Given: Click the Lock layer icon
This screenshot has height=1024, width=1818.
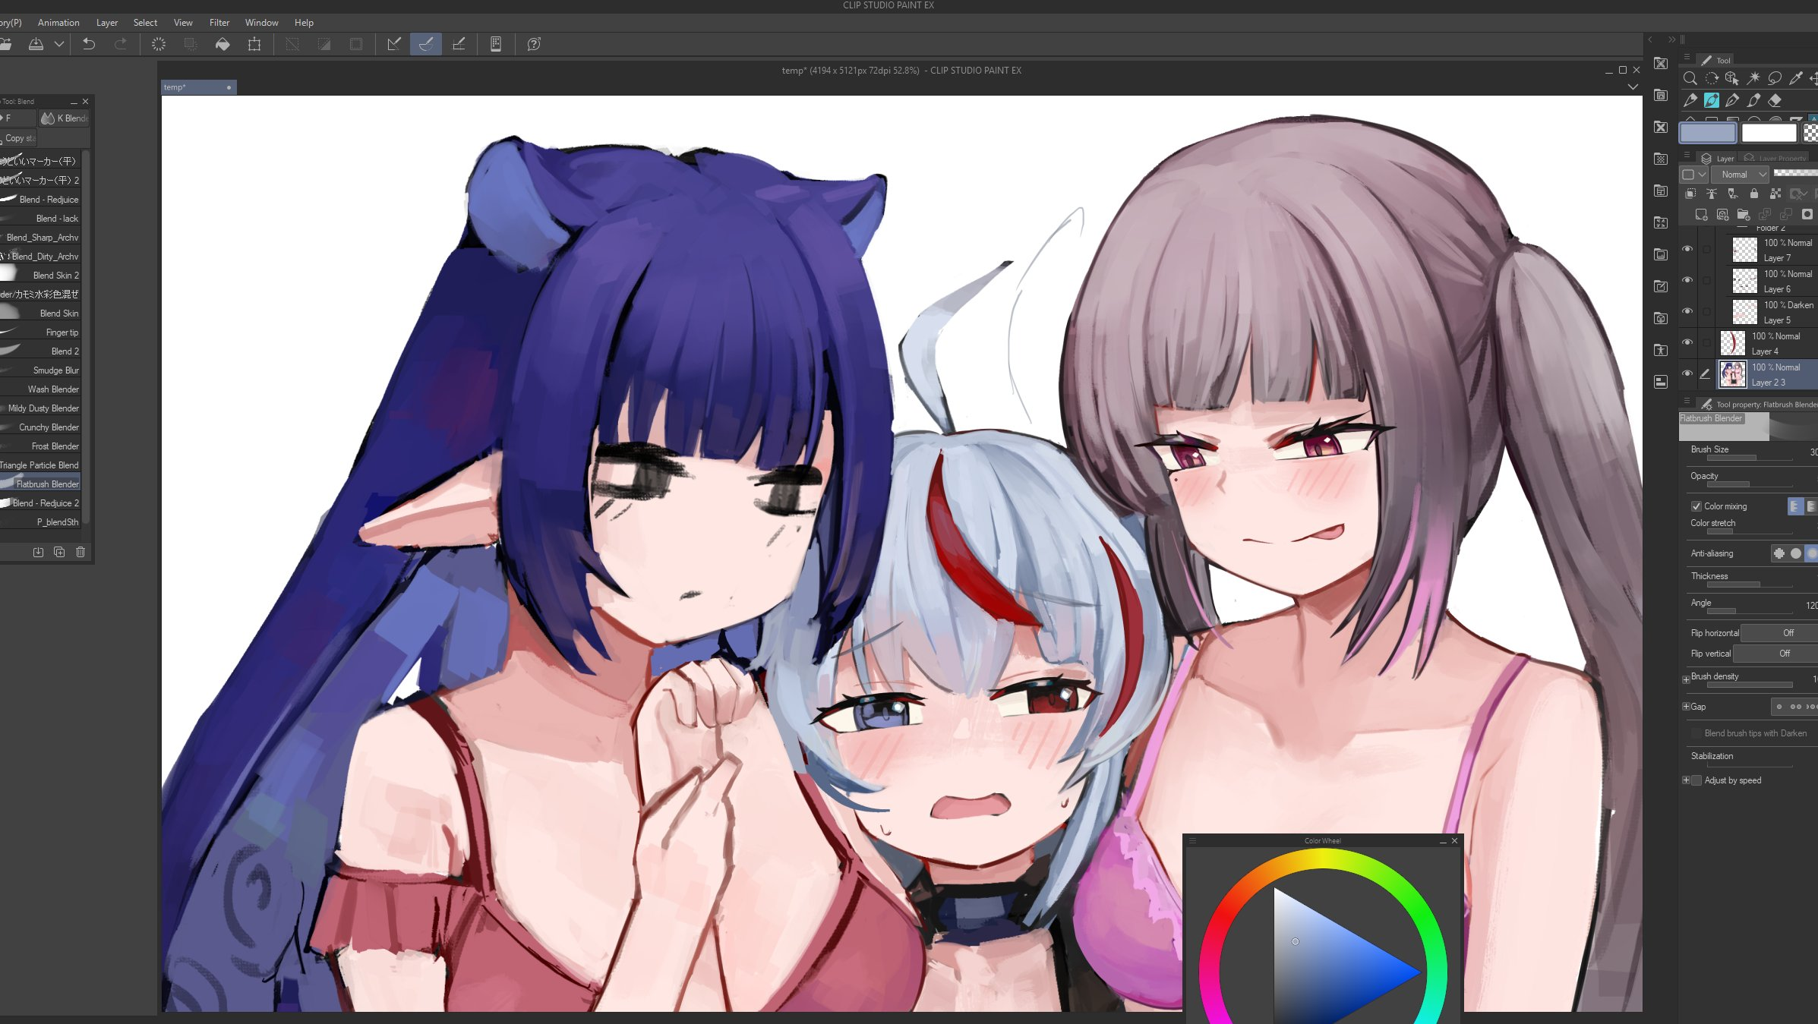Looking at the screenshot, I should point(1753,194).
